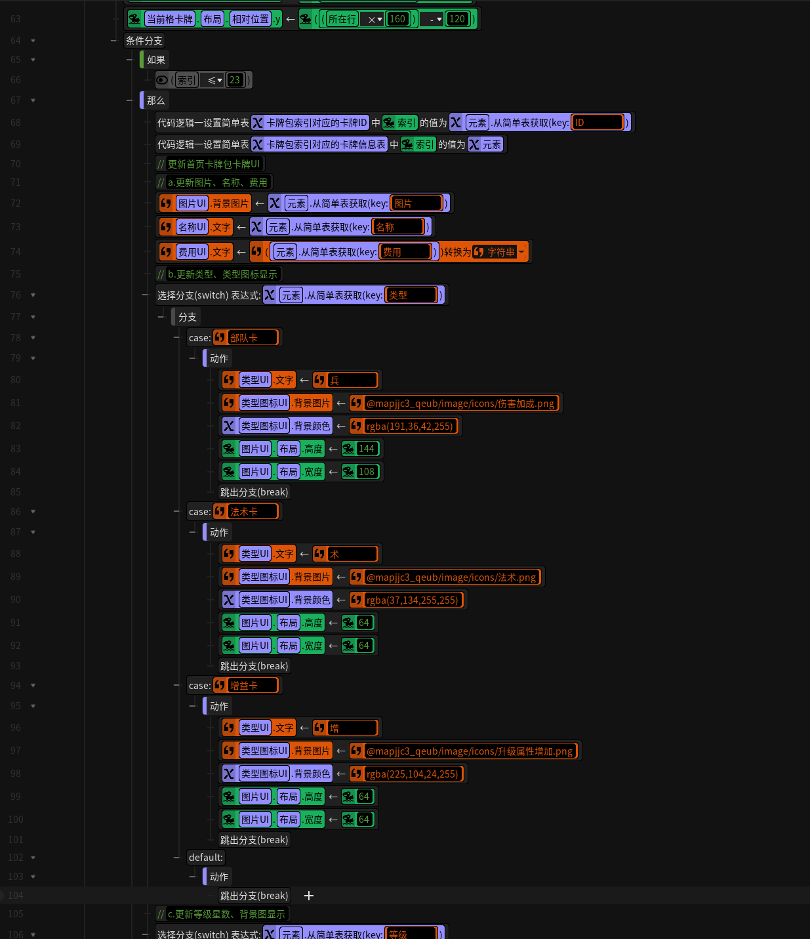Click the string icon before rgba(37,134,255,255)

[356, 600]
